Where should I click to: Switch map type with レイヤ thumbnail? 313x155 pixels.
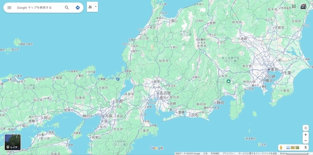click(x=13, y=142)
